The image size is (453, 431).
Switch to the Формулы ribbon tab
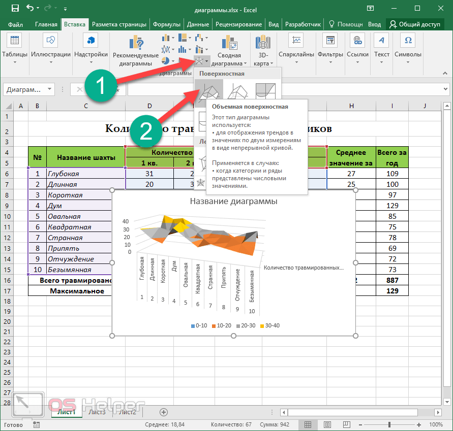pos(167,24)
